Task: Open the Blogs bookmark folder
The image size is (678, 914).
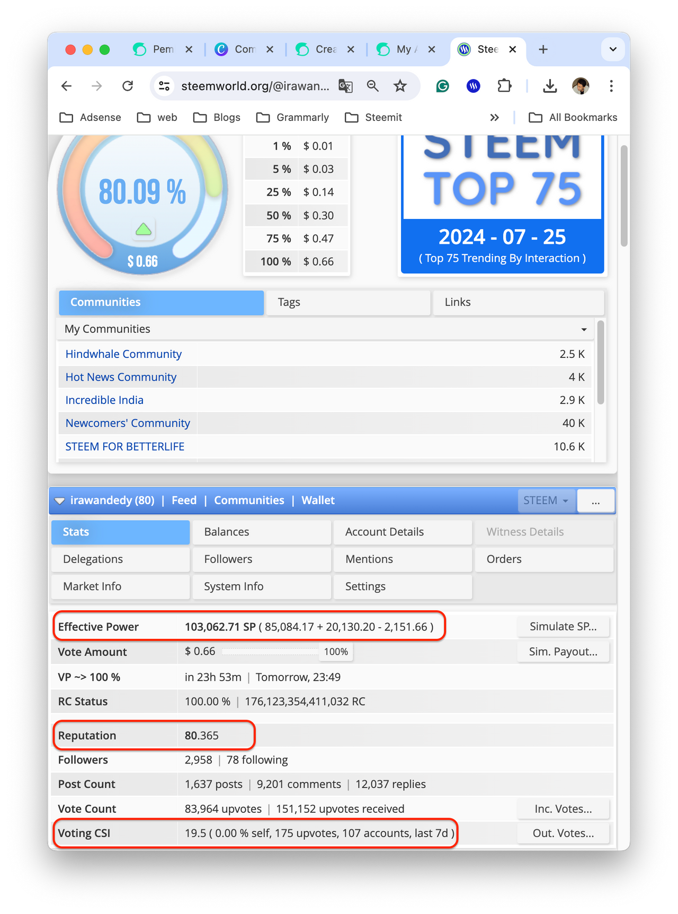Action: (217, 117)
